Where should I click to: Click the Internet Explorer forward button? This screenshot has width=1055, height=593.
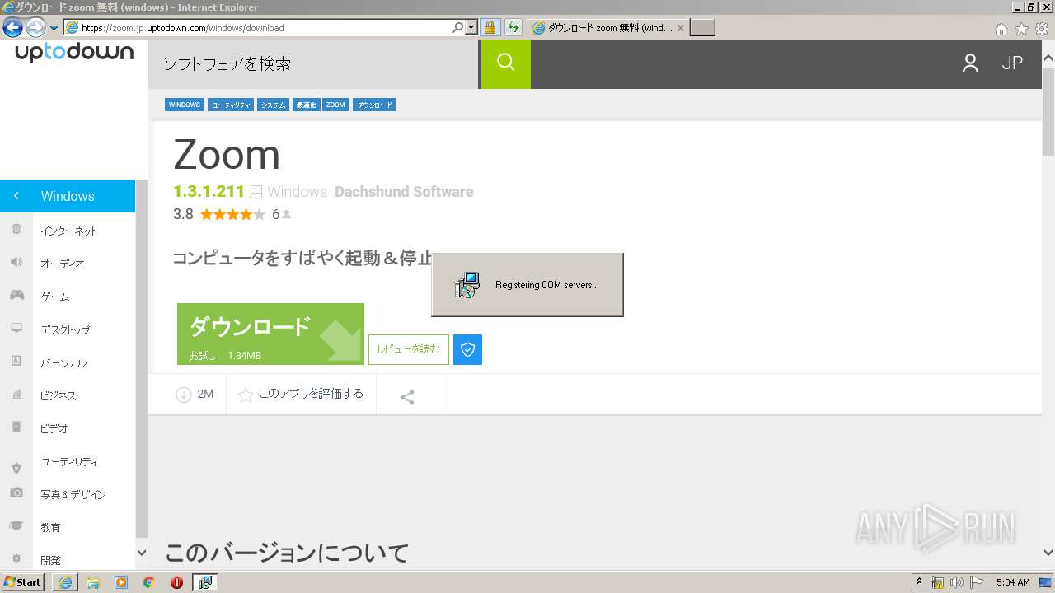[35, 27]
